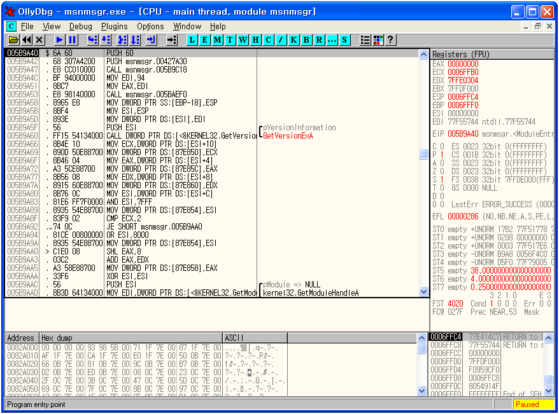Click the Hex dump column header
This screenshot has width=559, height=414.
tap(131, 338)
